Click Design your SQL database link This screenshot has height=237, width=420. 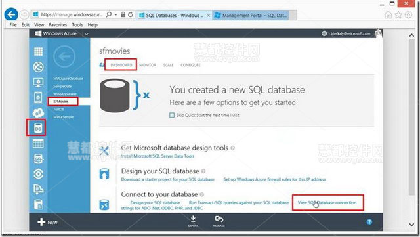155,202
